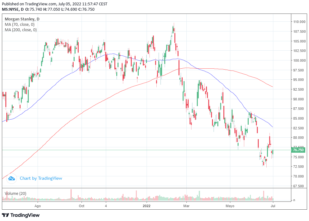Click the 85.000 price axis label
Viewport: 309px width, 221px height.
pos(299,118)
